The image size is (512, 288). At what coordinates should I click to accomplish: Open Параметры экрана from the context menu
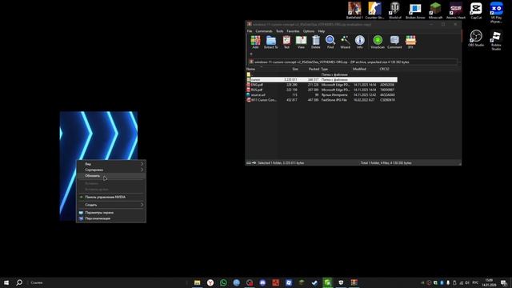point(111,213)
